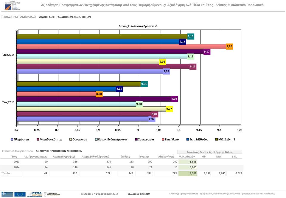Click the dark blue 9,11 data label
286x198 pixels.
pyautogui.click(x=182, y=42)
